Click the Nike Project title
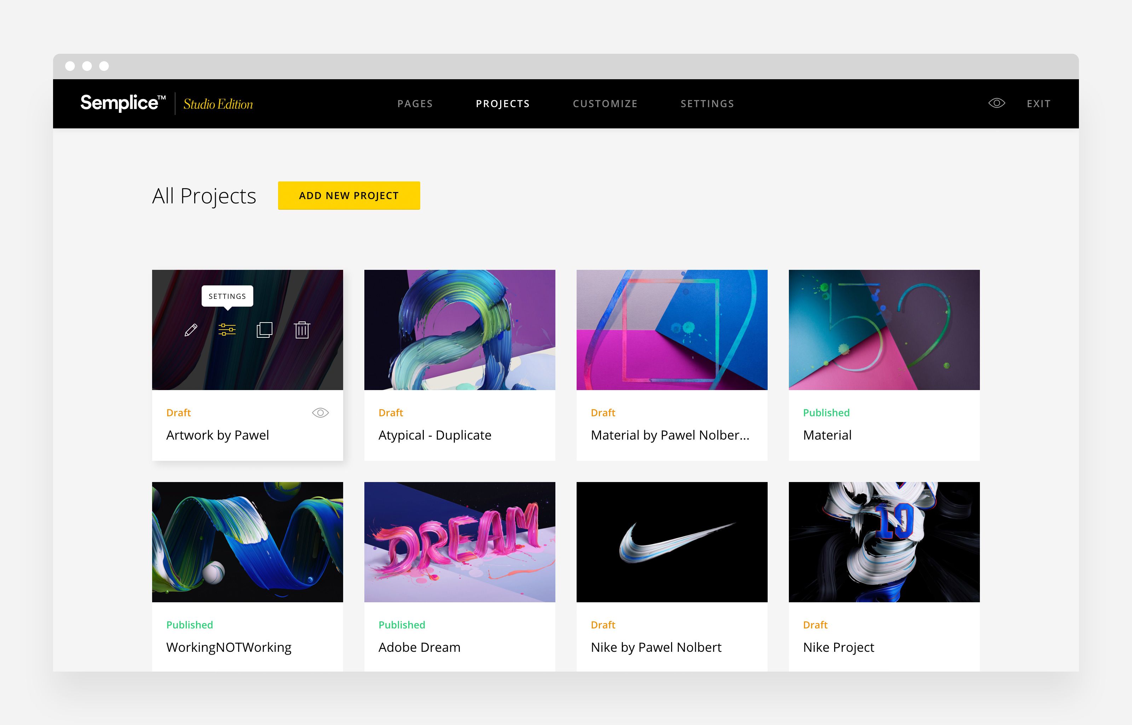Screen dimensions: 1132x725 click(x=838, y=647)
